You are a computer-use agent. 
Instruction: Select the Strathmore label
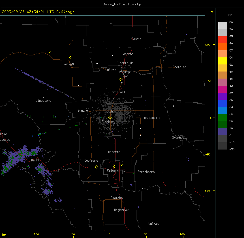point(146,172)
